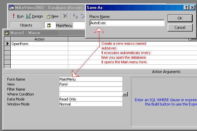Confirm Save As with OK button
This screenshot has height=131, width=197.
180,18
